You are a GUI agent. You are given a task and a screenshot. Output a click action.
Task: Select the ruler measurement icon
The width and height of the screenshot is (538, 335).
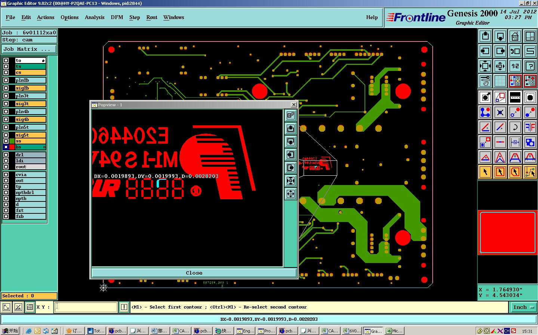point(515,97)
